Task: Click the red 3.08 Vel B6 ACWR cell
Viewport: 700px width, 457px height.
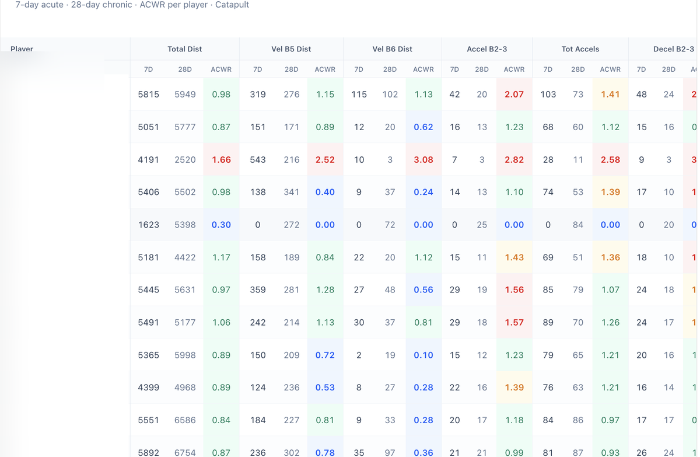Action: coord(423,159)
